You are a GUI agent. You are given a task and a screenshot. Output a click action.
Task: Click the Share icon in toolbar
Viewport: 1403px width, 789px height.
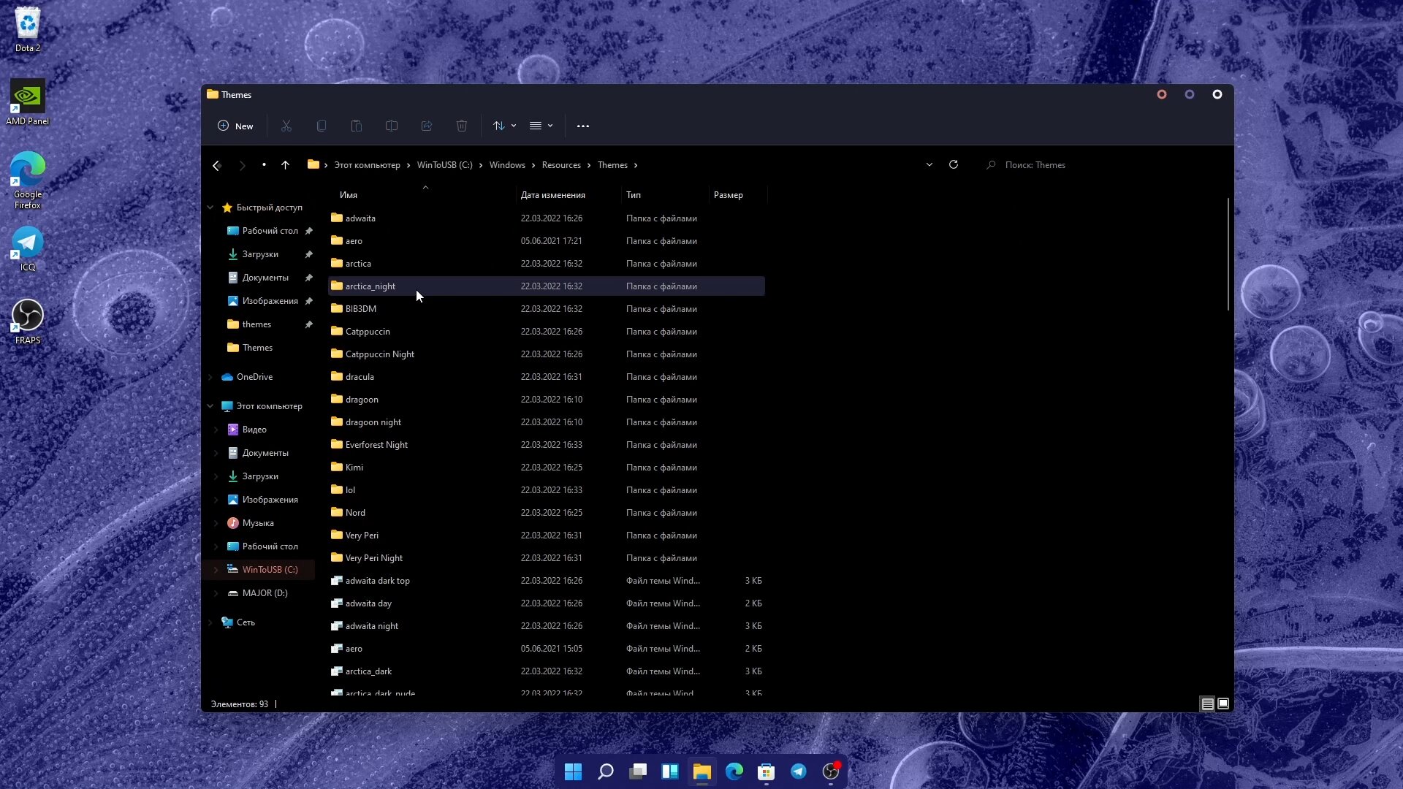coord(426,126)
